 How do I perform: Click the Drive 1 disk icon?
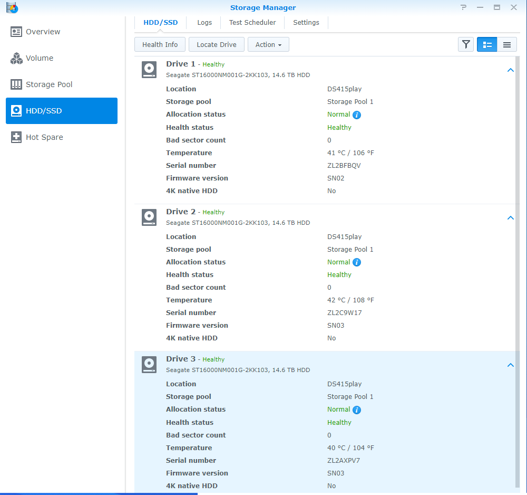[x=149, y=69]
